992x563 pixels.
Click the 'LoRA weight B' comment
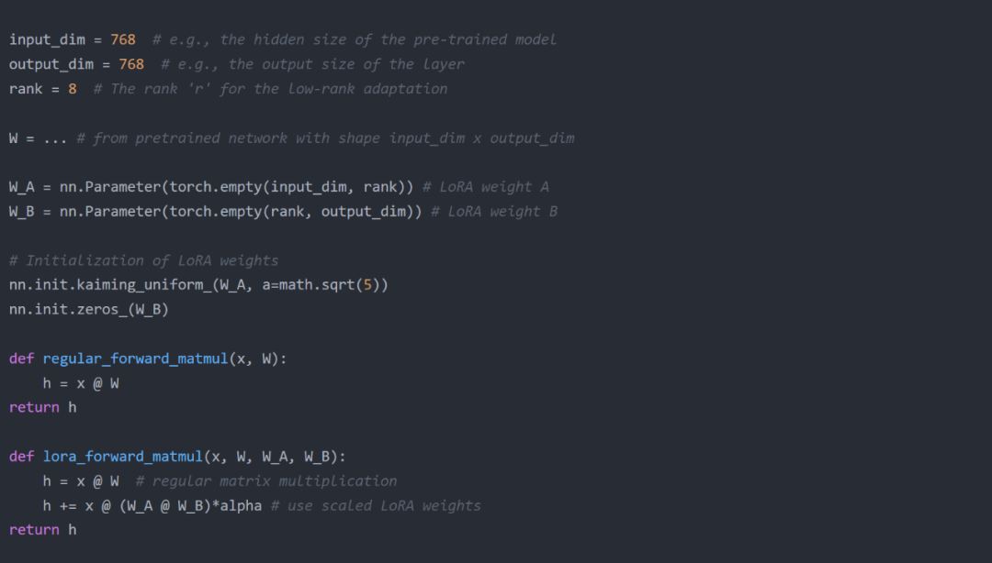click(493, 211)
